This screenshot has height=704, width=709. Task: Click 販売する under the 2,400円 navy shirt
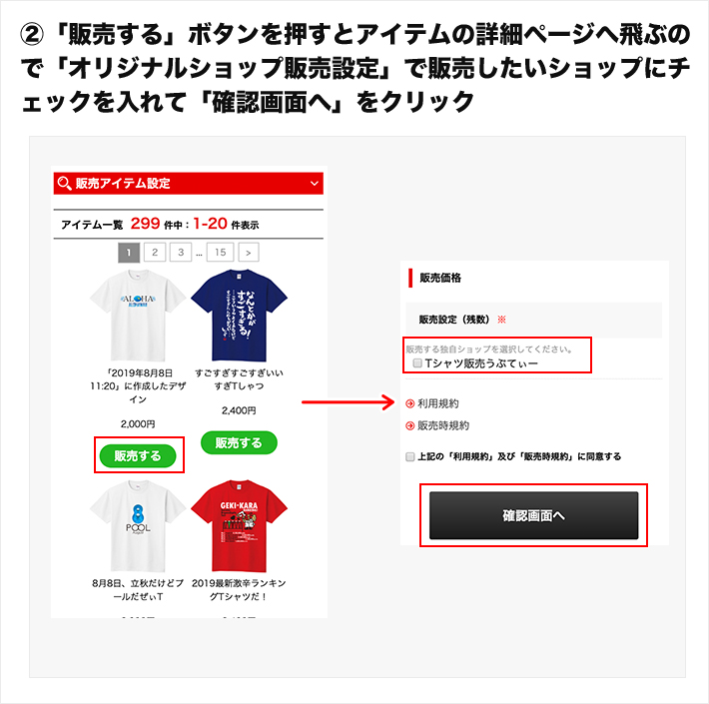[x=239, y=442]
